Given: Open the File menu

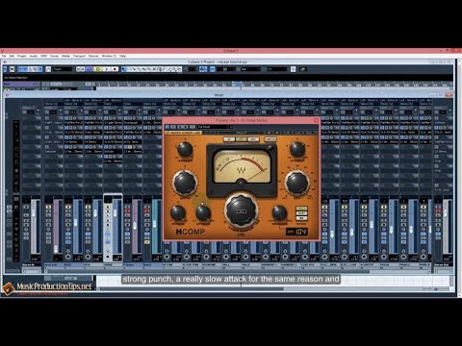Looking at the screenshot, I should click(x=4, y=56).
